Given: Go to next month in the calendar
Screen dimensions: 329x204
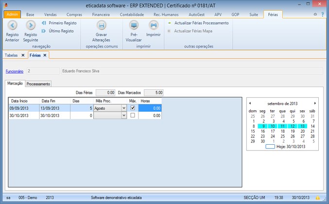Looking at the screenshot, I should click(315, 103).
